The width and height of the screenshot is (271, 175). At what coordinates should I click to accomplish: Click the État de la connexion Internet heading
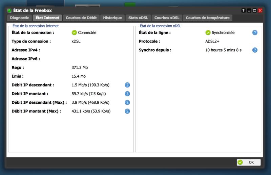[x=36, y=26]
